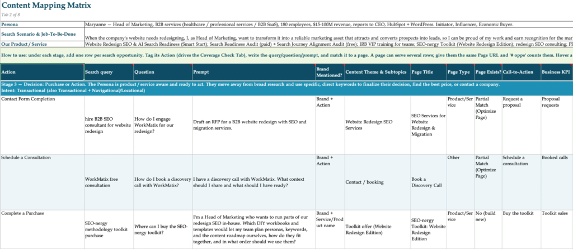Select the 'Buy the toolkit' cell
573x249 pixels.
(x=521, y=229)
